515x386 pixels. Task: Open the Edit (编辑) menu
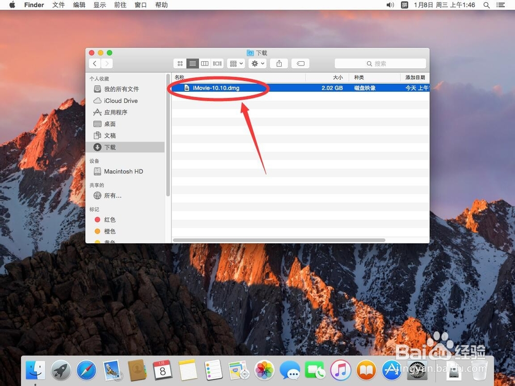(79, 5)
